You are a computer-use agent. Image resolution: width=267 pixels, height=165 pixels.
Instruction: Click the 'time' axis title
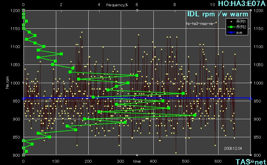(137, 161)
